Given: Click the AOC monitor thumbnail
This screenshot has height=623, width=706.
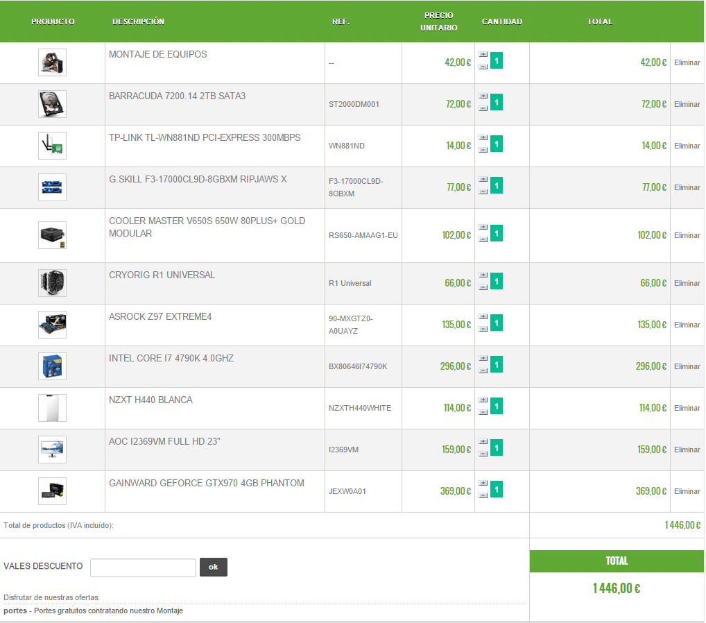Looking at the screenshot, I should [x=52, y=450].
